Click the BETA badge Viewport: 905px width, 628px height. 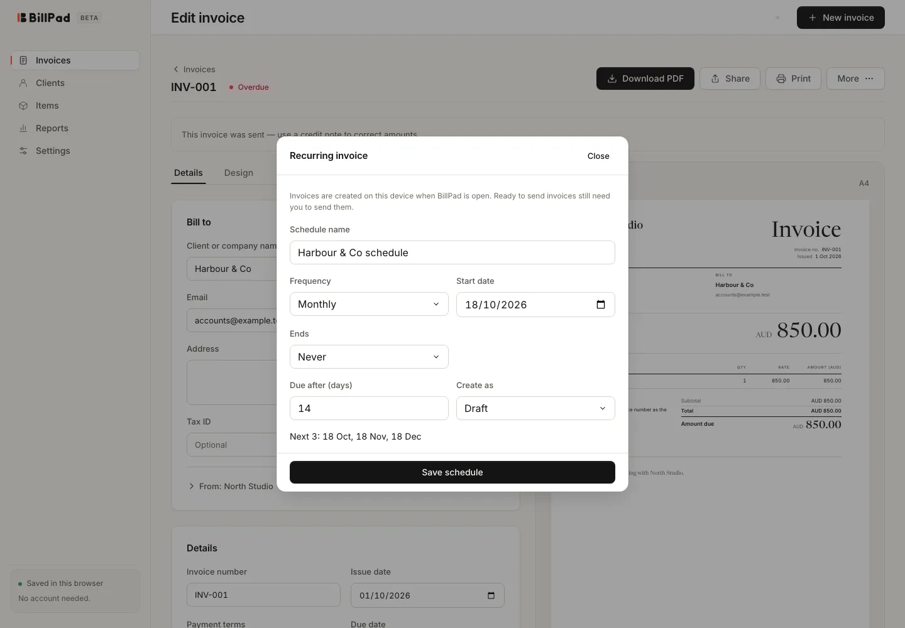[x=89, y=18]
